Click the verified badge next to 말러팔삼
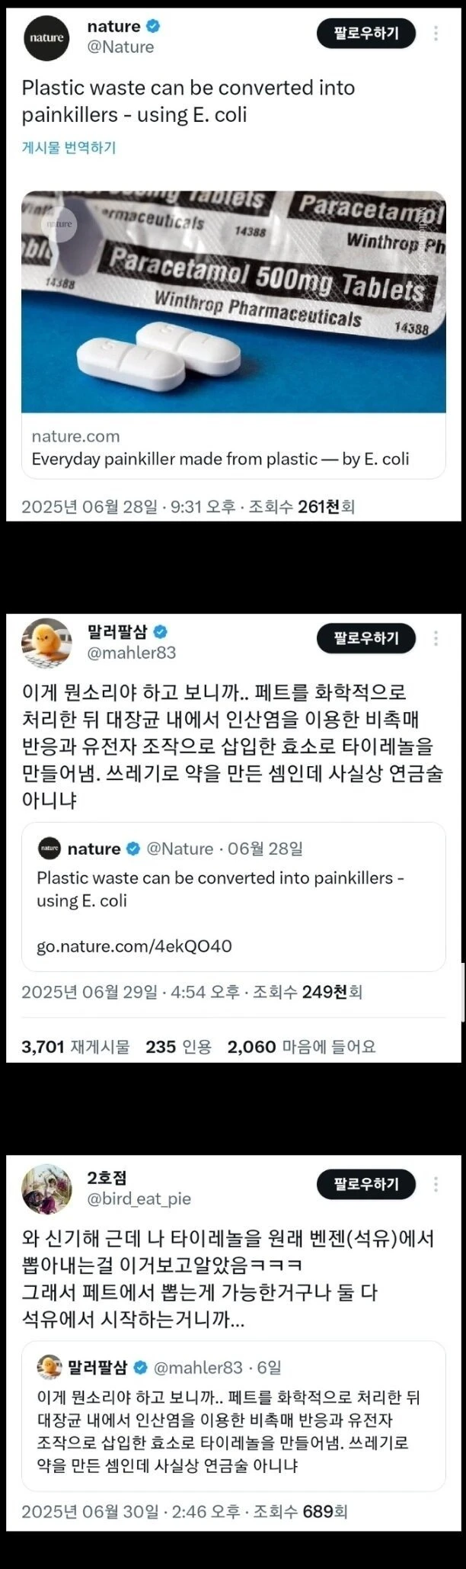Viewport: 466px width, 1569px height. coord(161,631)
